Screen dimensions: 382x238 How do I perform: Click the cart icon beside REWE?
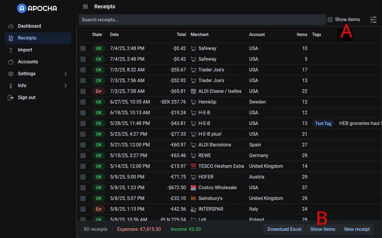click(193, 155)
